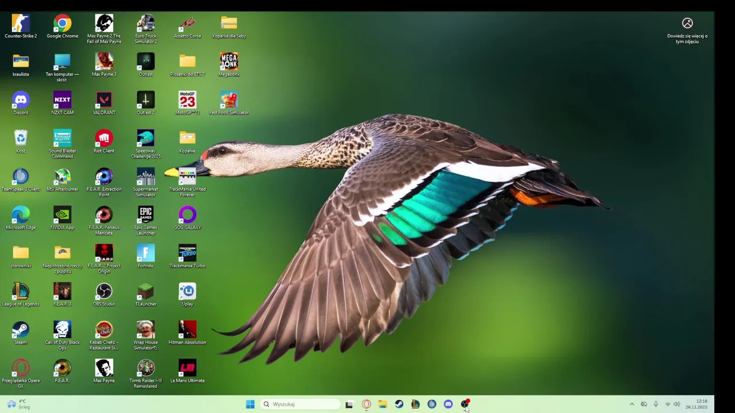Open Counter-Strike 2 desktop shortcut

pos(21,27)
